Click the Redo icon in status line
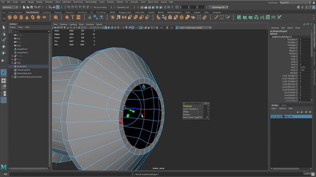This screenshot has height=177, width=316. coord(39,7)
